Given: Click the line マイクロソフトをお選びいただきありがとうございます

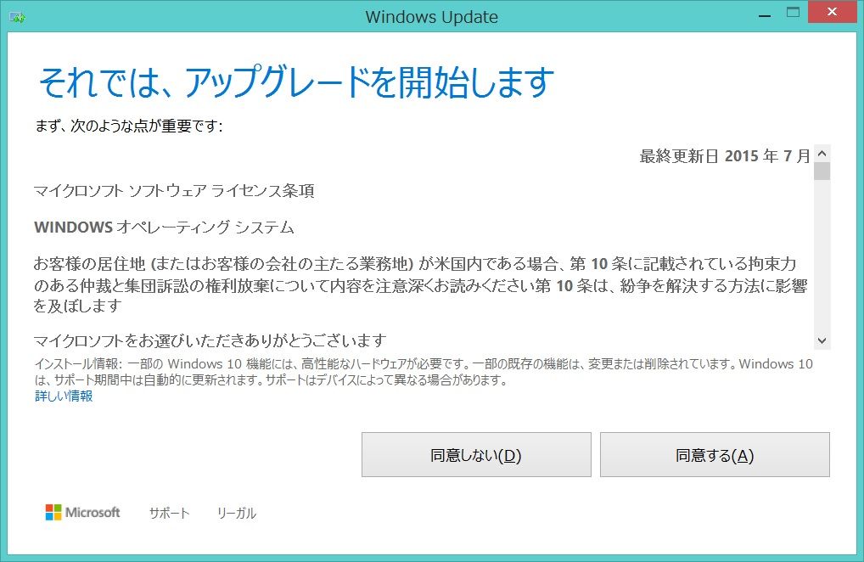Looking at the screenshot, I should pos(210,340).
